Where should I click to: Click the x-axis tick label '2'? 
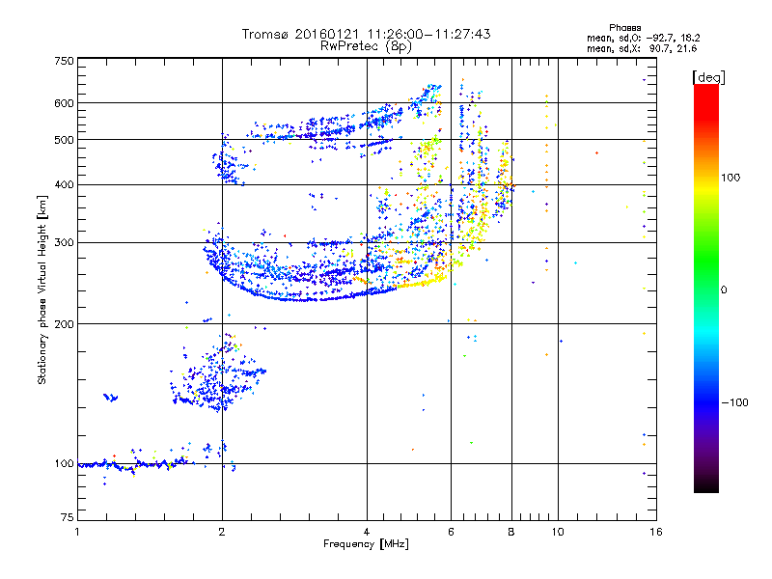222,532
